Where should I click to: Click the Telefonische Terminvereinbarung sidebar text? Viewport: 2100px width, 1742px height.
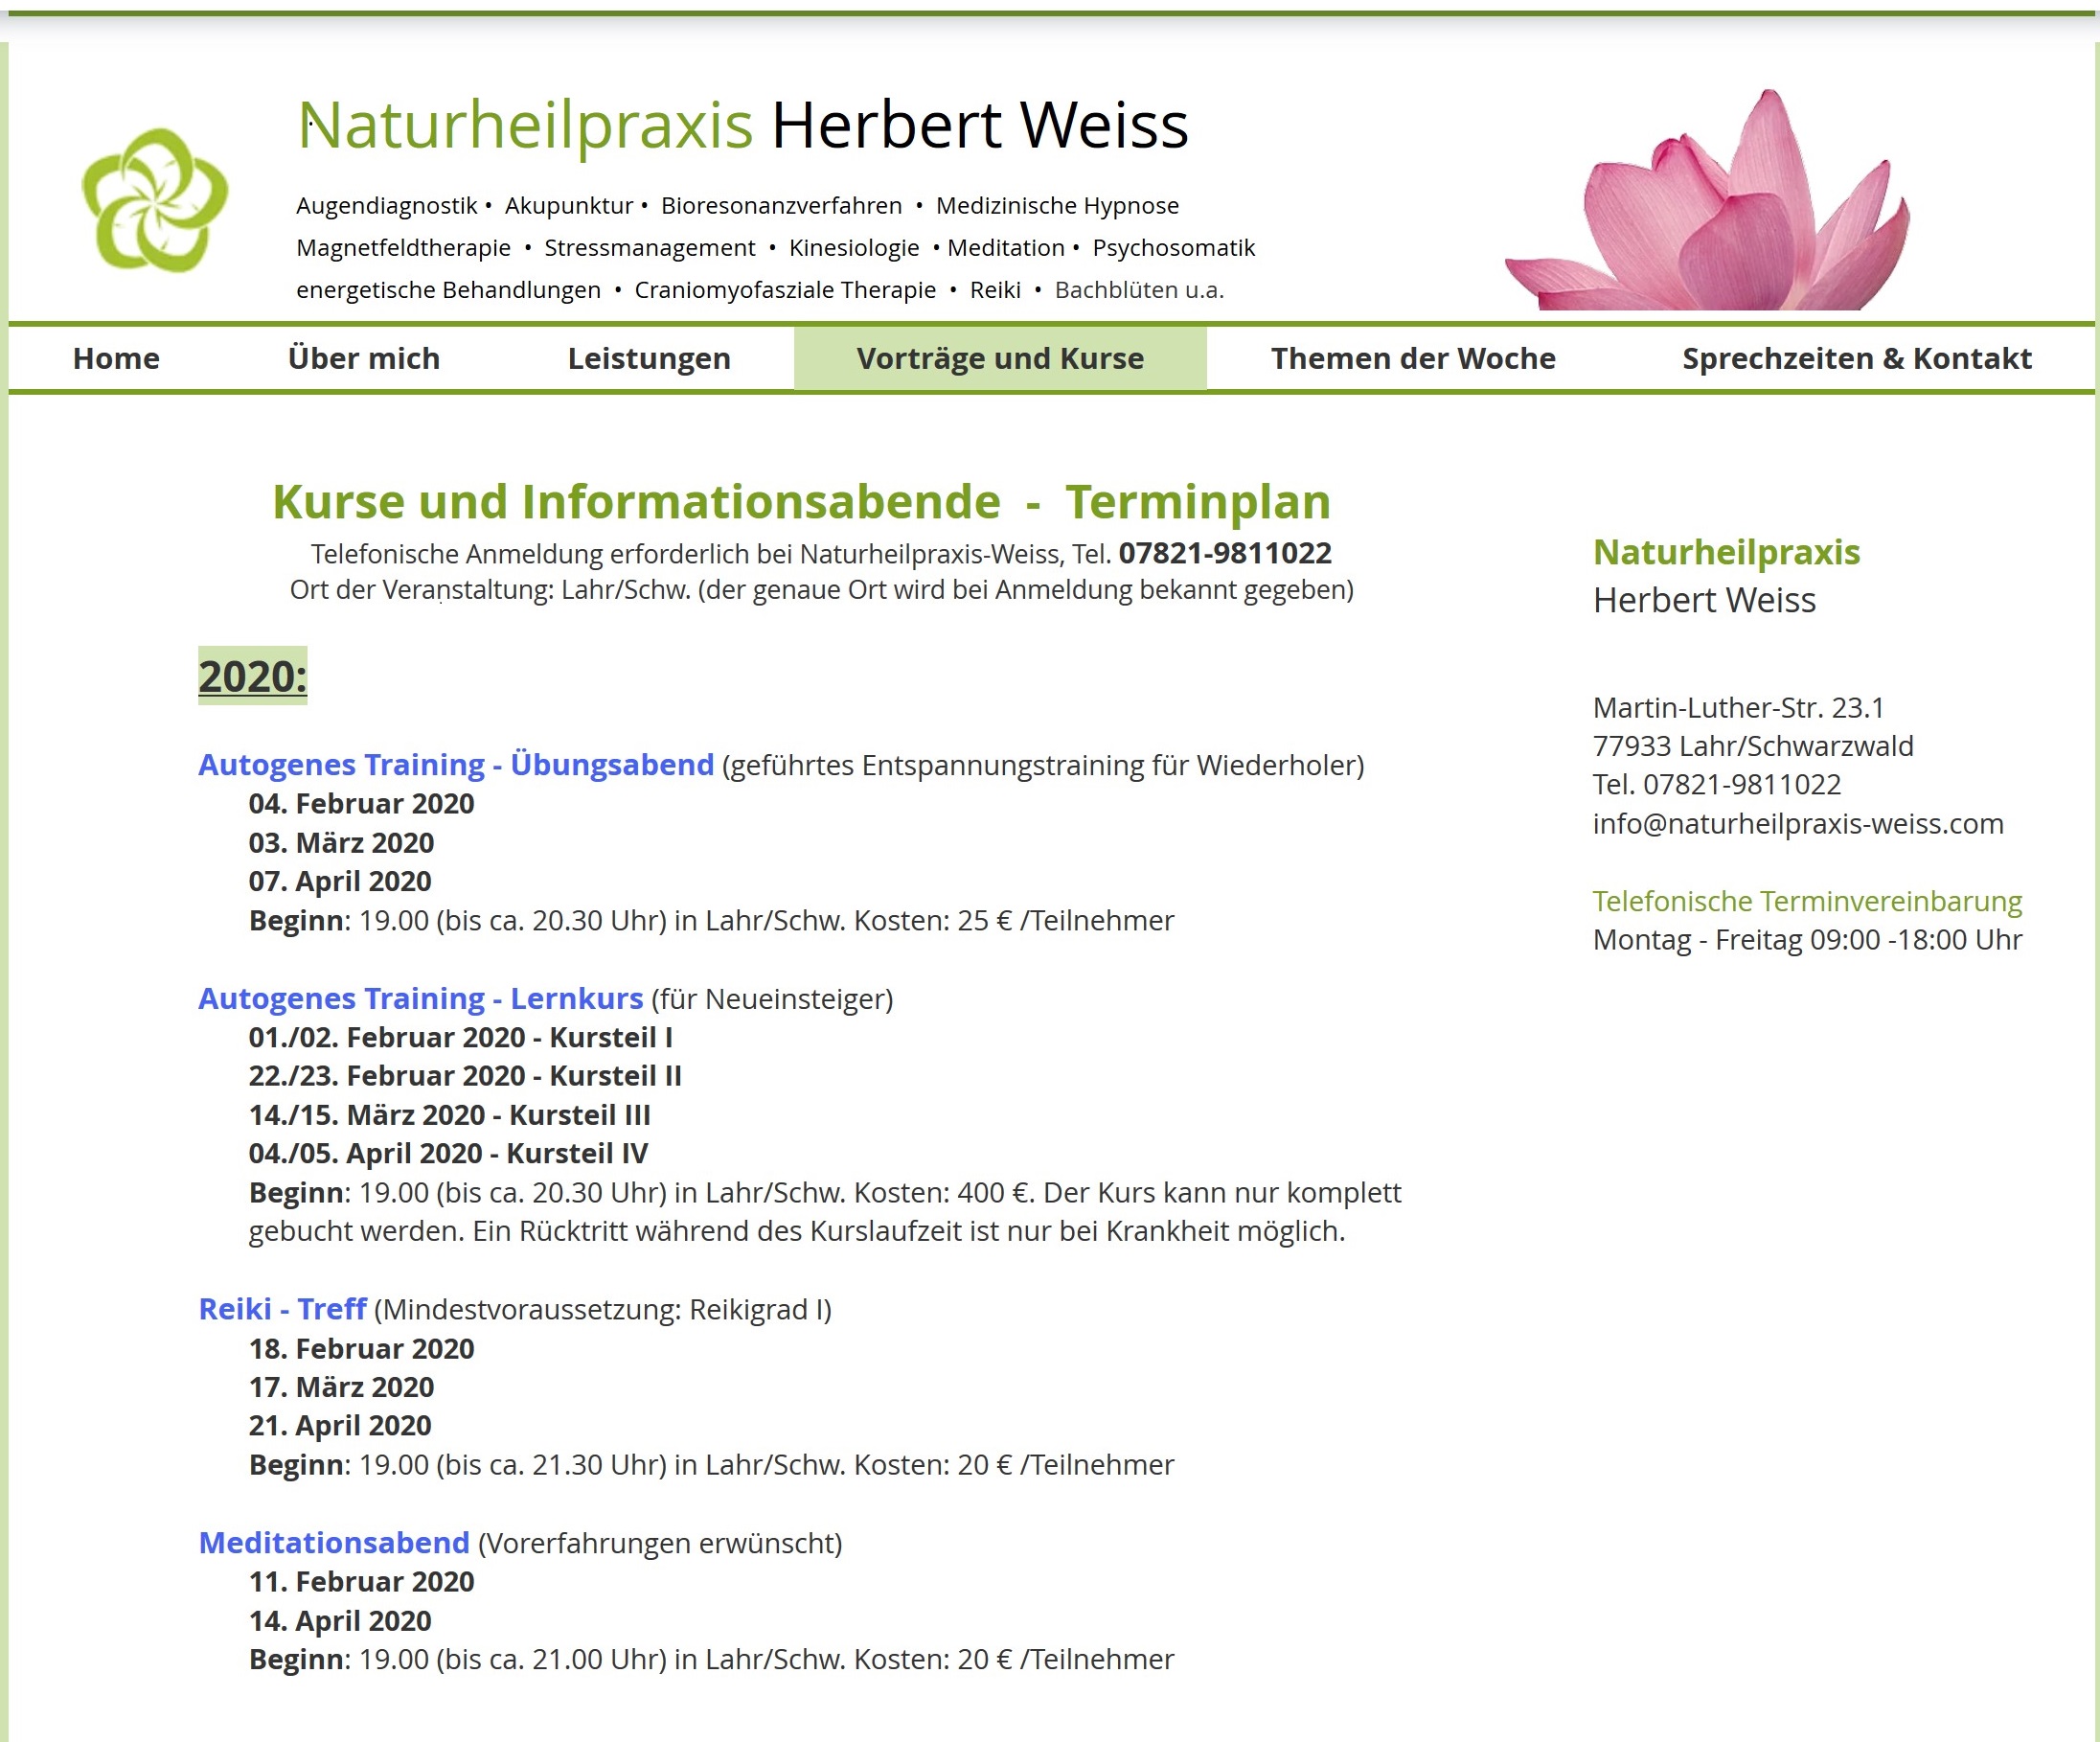pyautogui.click(x=1806, y=901)
